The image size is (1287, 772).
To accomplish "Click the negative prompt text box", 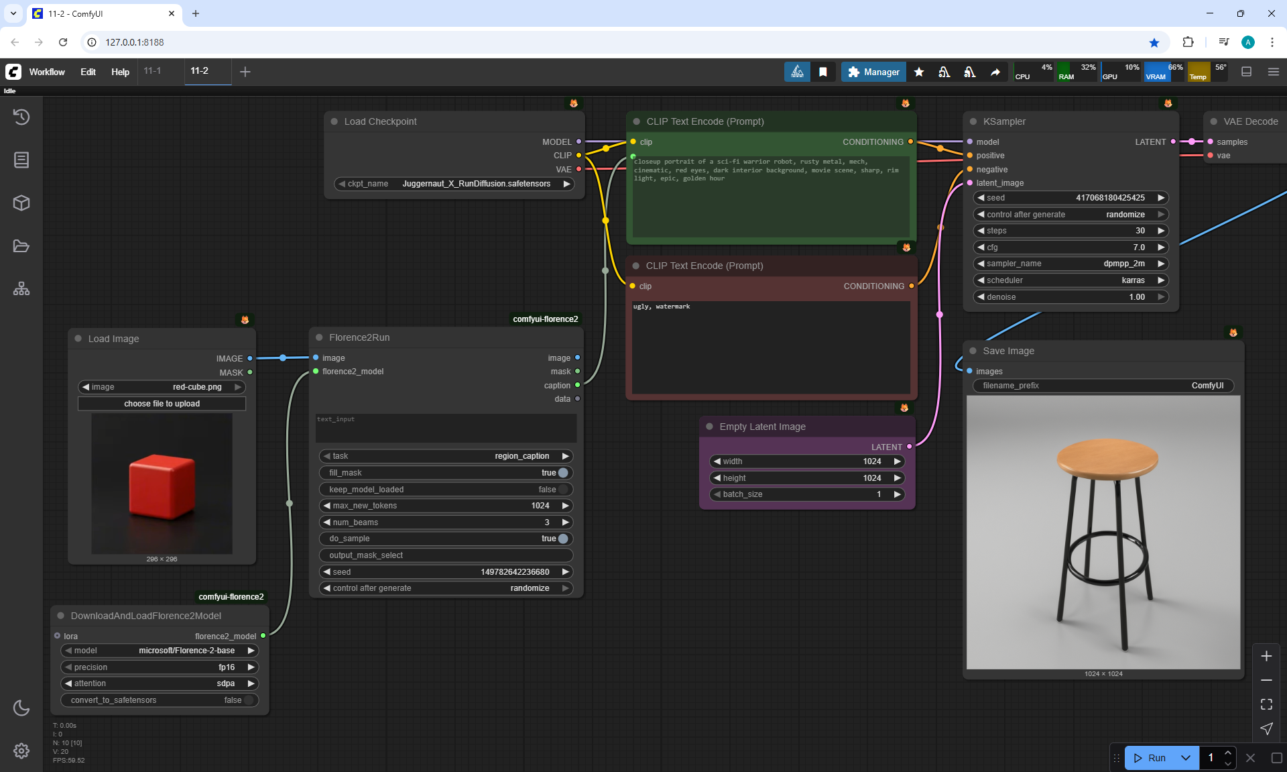I will point(771,347).
